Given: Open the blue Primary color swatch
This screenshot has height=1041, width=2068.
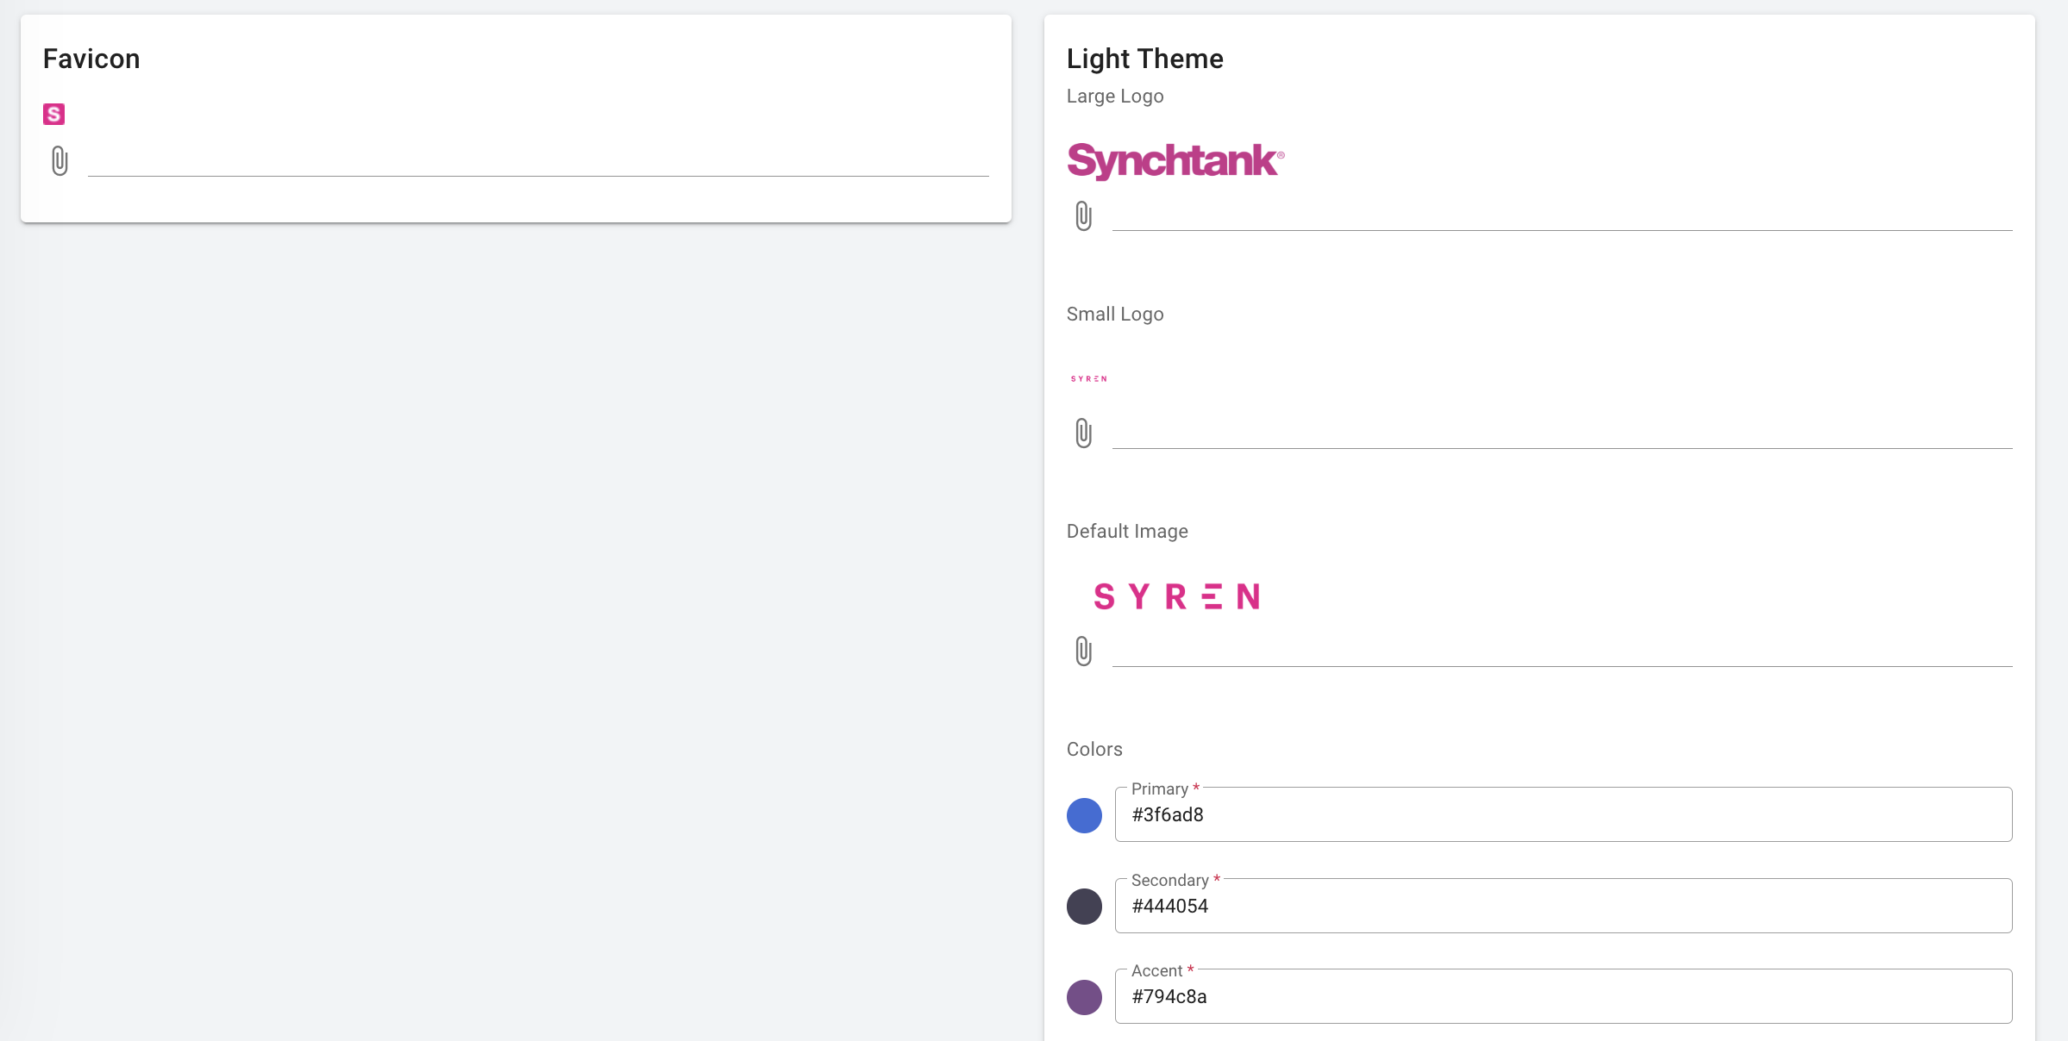Looking at the screenshot, I should coord(1084,815).
